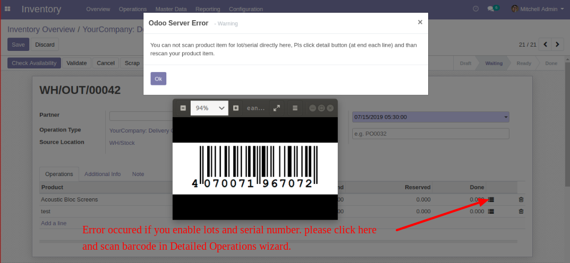
Task: Open the 94% zoom level dropdown
Action: 209,108
